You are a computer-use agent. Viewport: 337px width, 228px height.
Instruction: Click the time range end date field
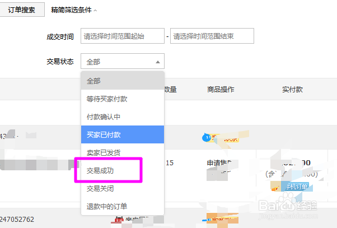coord(212,36)
